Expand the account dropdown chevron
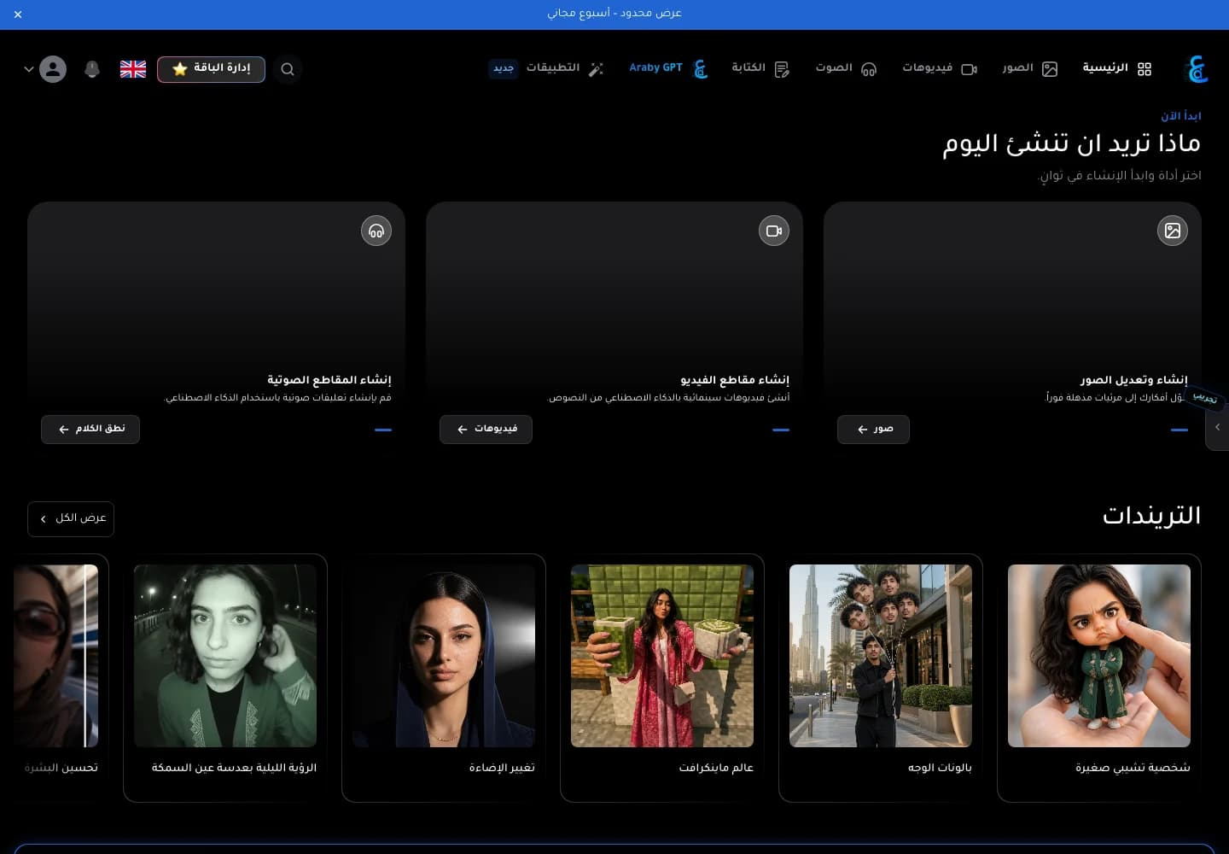 (x=28, y=69)
